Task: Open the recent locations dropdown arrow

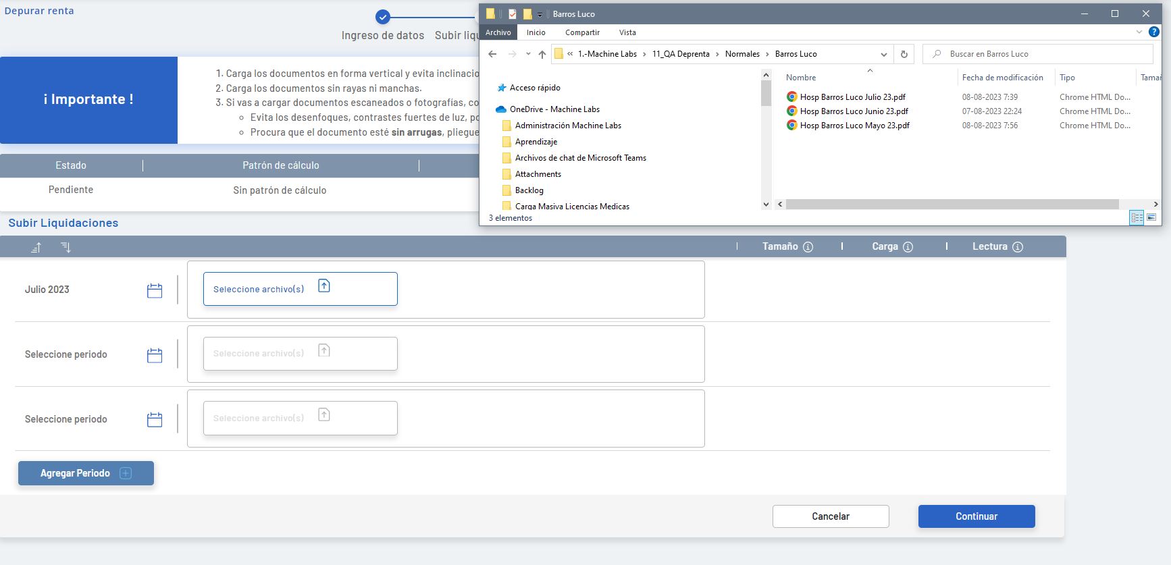Action: [x=528, y=54]
